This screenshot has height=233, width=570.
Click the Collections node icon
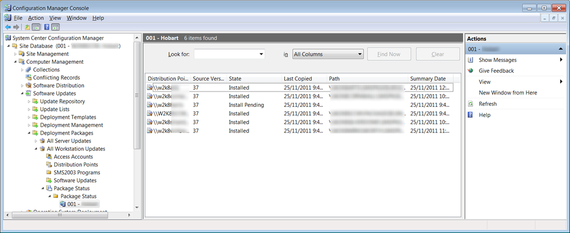pyautogui.click(x=28, y=70)
